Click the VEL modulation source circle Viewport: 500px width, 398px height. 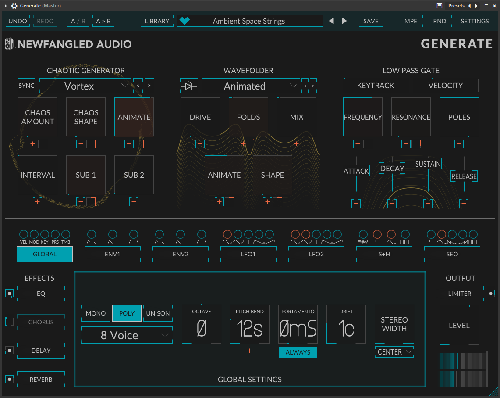[x=24, y=234]
